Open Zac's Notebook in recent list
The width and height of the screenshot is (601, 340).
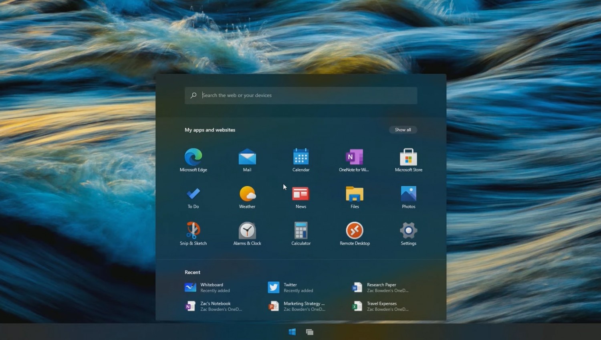click(x=214, y=306)
